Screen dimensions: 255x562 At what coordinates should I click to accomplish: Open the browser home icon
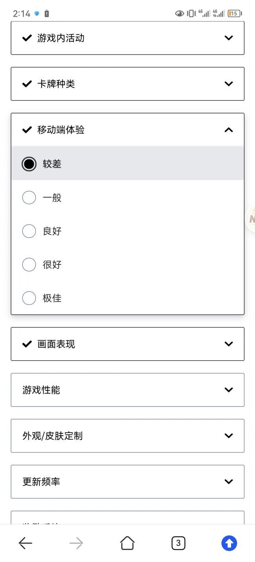[127, 543]
